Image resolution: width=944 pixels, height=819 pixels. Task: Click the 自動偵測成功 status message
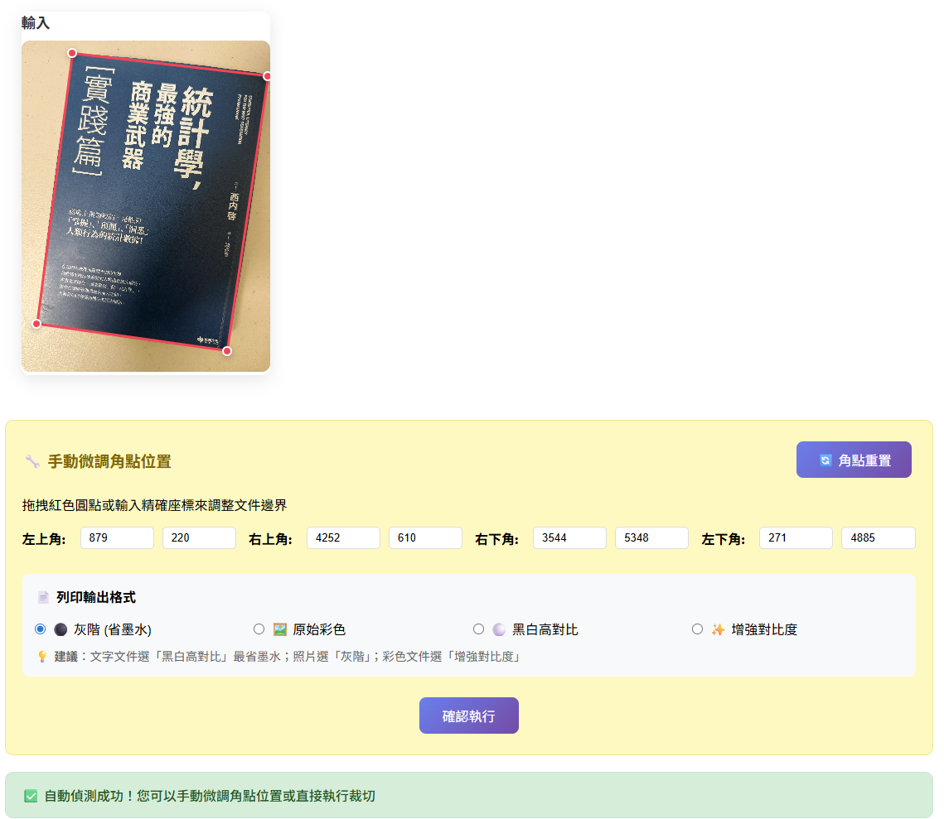(211, 796)
